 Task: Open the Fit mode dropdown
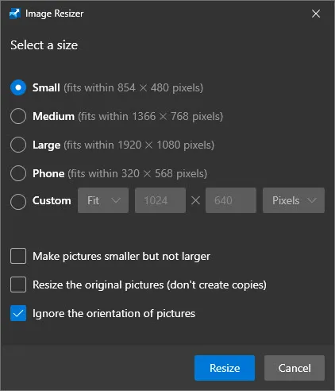pos(103,200)
